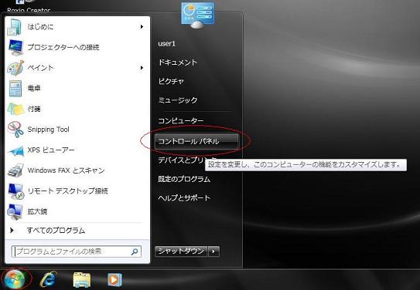Screen dimensions: 420x290
Task: Open Windows FAX とスキャン icon
Action: tap(15, 170)
